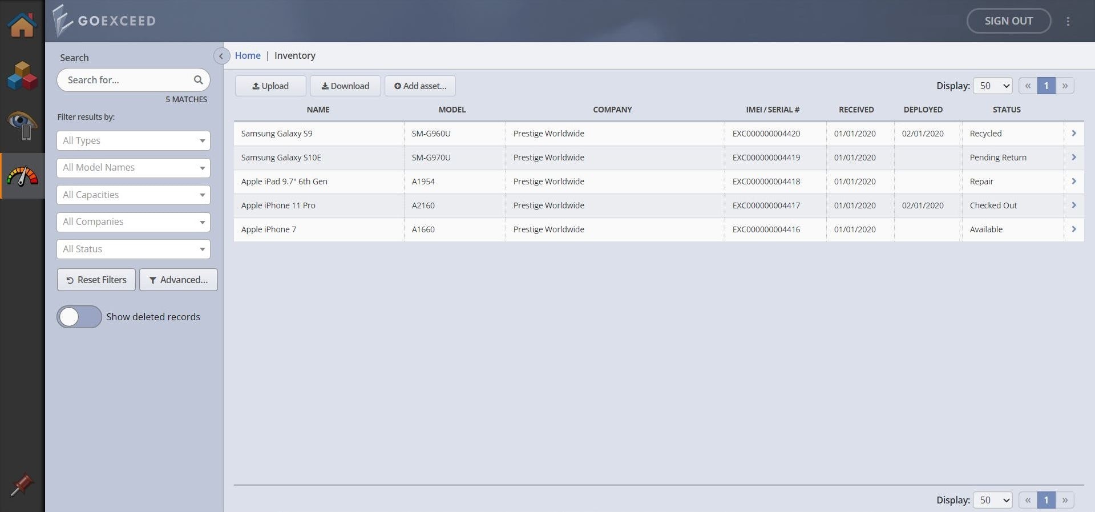Open Advanced... filter options
Screen dimensions: 1095x512
pyautogui.click(x=179, y=280)
